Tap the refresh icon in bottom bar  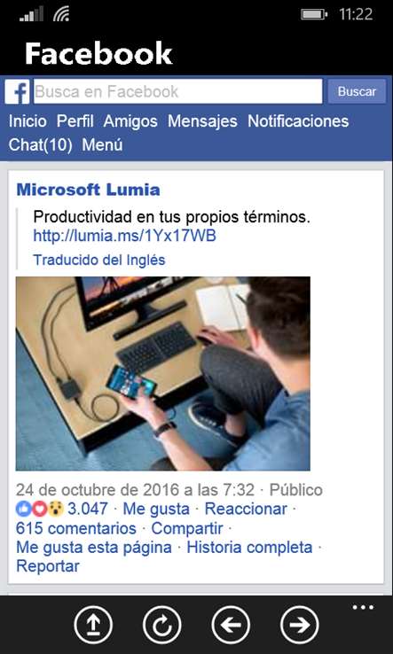[162, 625]
